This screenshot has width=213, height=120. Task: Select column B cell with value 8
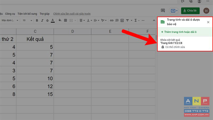tap(8, 94)
